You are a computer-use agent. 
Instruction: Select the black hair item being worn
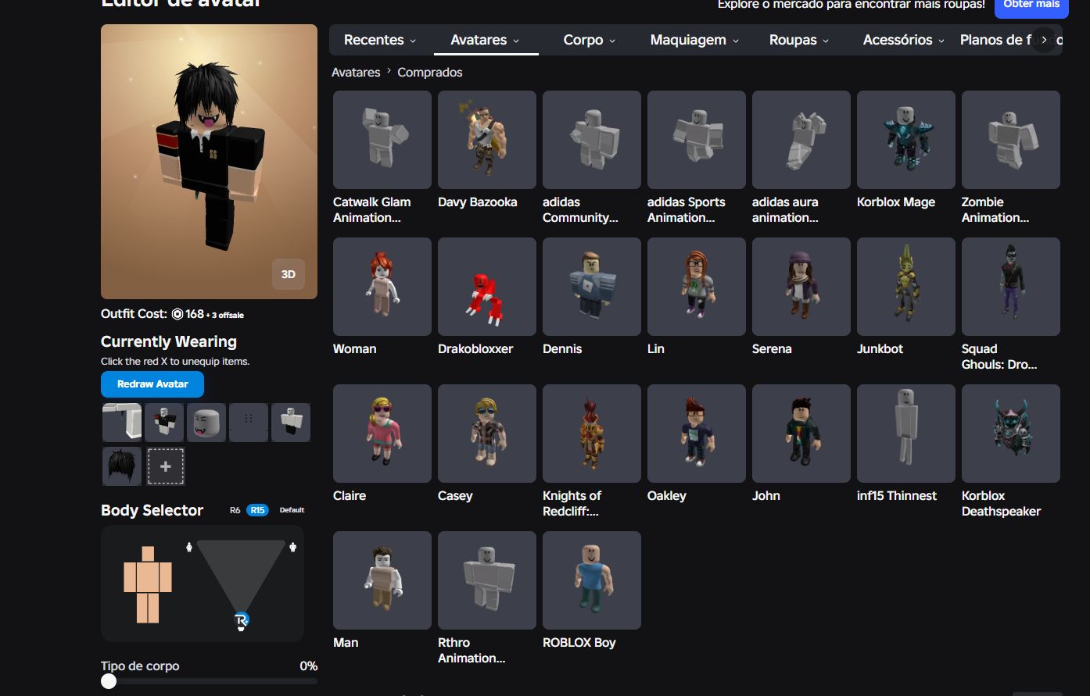point(122,466)
